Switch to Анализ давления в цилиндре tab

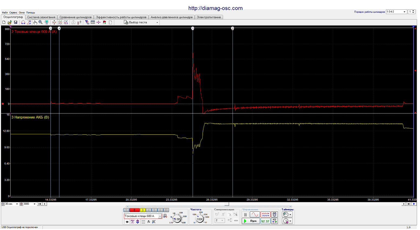[172, 17]
